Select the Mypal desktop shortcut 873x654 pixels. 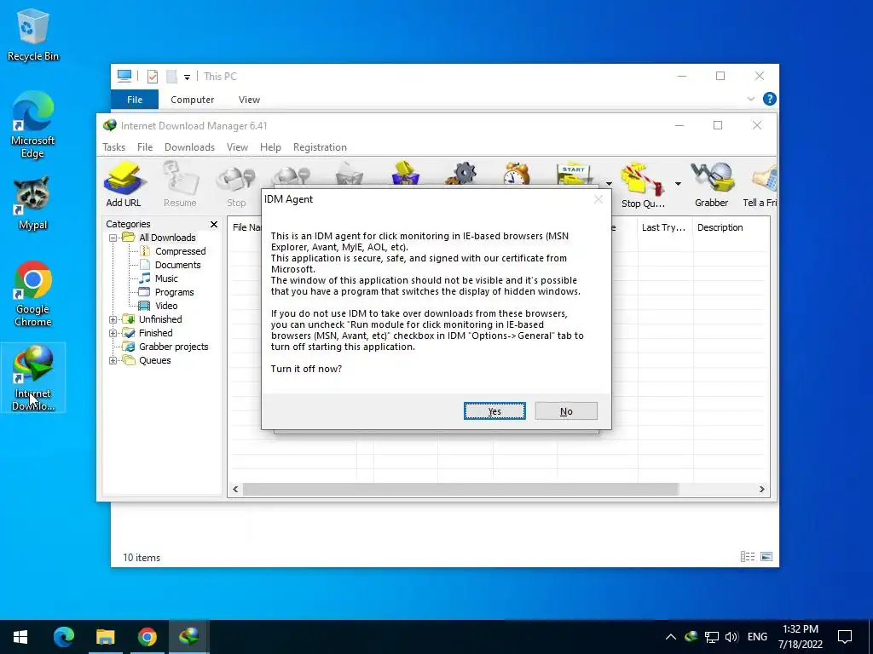[32, 203]
